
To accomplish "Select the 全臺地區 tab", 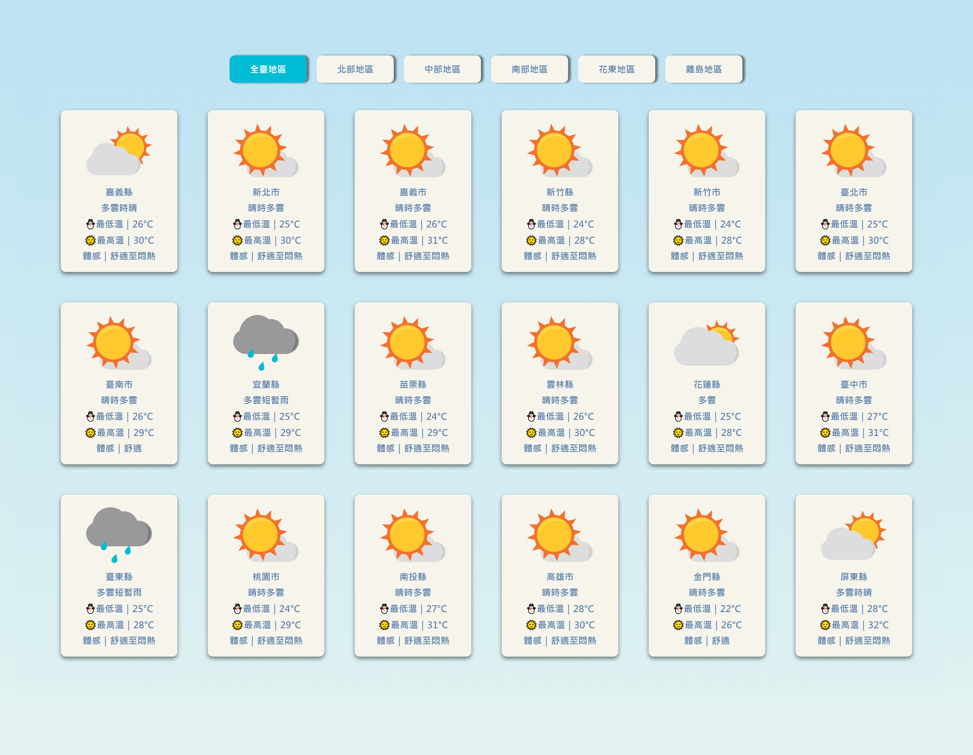I will point(268,69).
